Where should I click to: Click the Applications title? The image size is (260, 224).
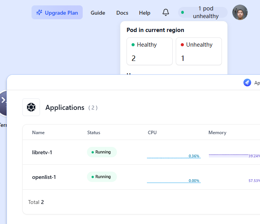click(x=65, y=108)
